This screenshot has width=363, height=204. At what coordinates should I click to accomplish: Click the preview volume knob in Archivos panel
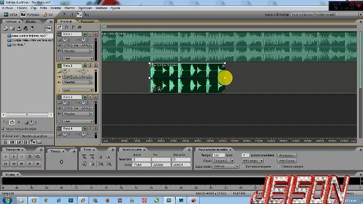tap(31, 122)
